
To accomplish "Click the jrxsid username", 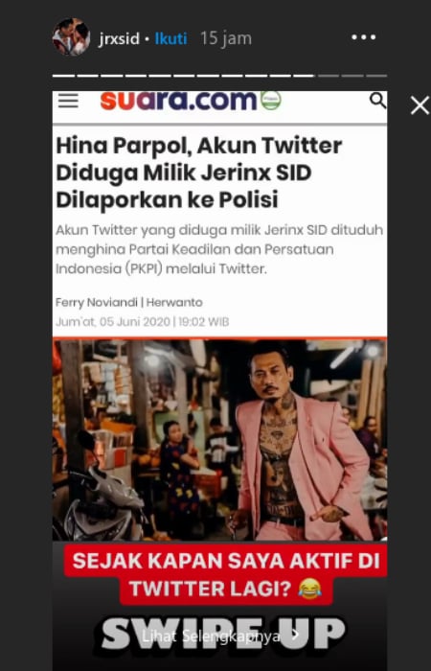I will click(119, 39).
